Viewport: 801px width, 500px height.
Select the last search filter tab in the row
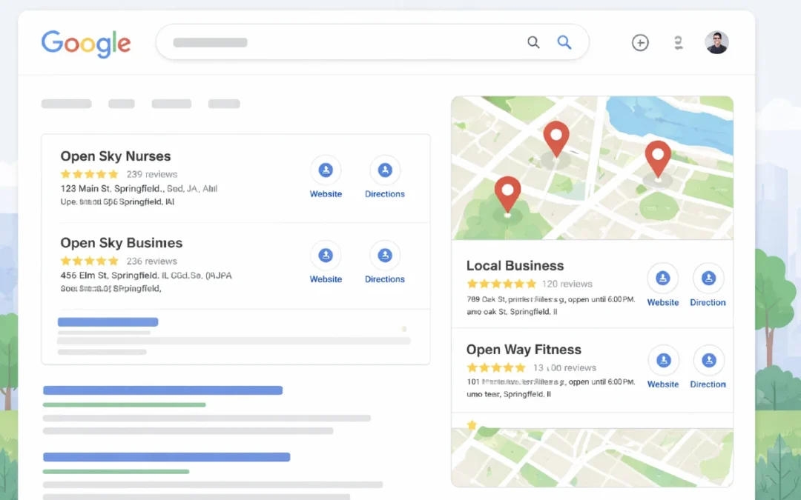coord(224,104)
